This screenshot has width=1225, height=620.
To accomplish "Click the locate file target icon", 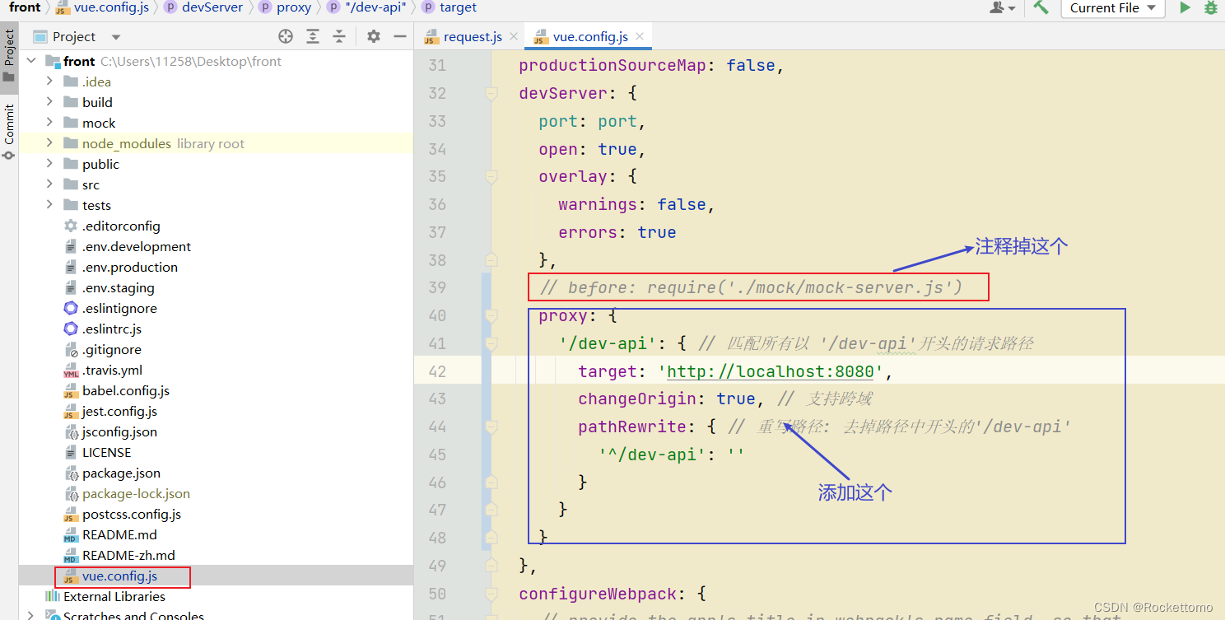I will point(286,36).
